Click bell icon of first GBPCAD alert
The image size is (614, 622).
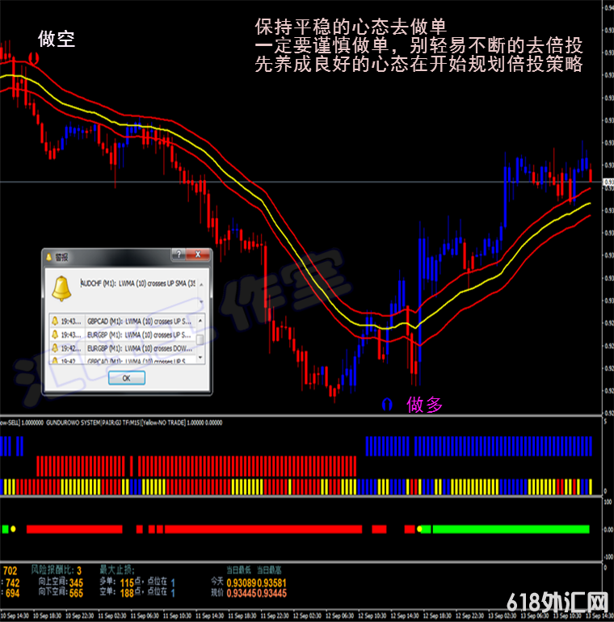click(x=56, y=320)
